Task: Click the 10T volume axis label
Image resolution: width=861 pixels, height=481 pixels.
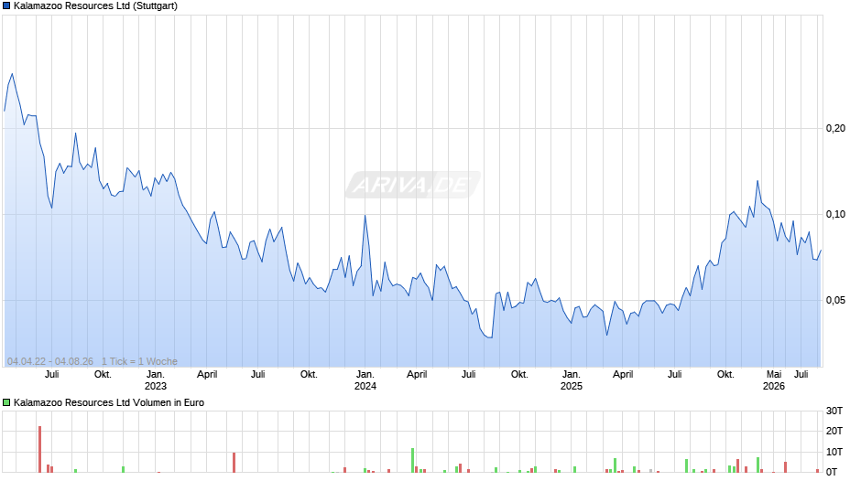Action: pos(834,452)
